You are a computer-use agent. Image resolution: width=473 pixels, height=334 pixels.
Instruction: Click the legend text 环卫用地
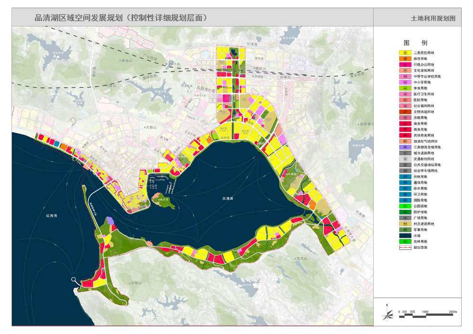click(x=420, y=195)
